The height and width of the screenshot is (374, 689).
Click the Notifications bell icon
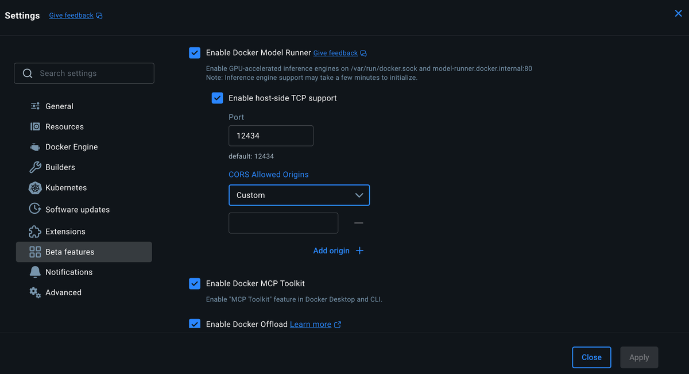35,272
